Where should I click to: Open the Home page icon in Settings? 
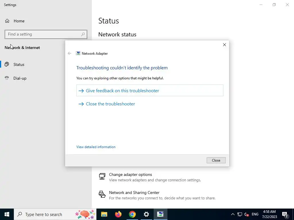7,21
